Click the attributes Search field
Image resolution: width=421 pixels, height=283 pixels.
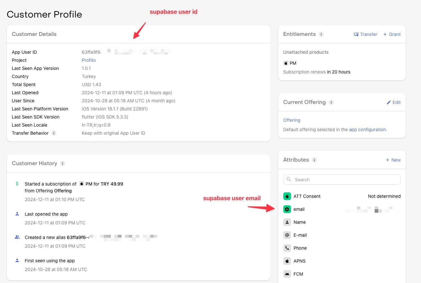click(342, 179)
